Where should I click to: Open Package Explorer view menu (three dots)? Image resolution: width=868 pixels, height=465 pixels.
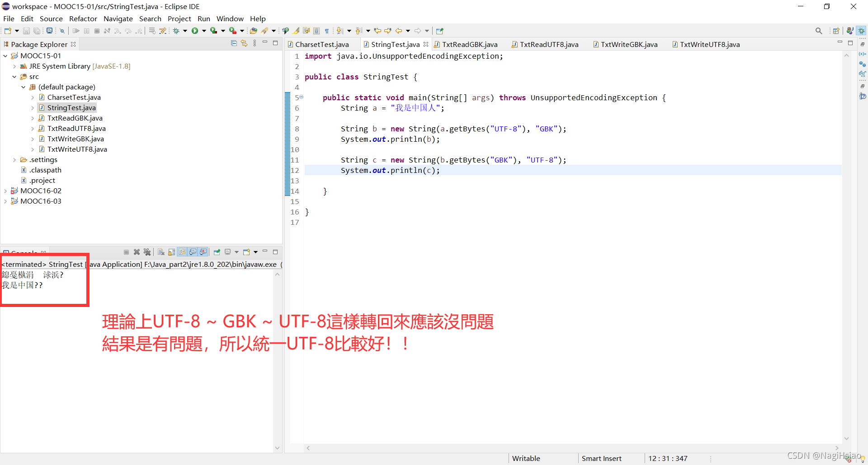255,43
